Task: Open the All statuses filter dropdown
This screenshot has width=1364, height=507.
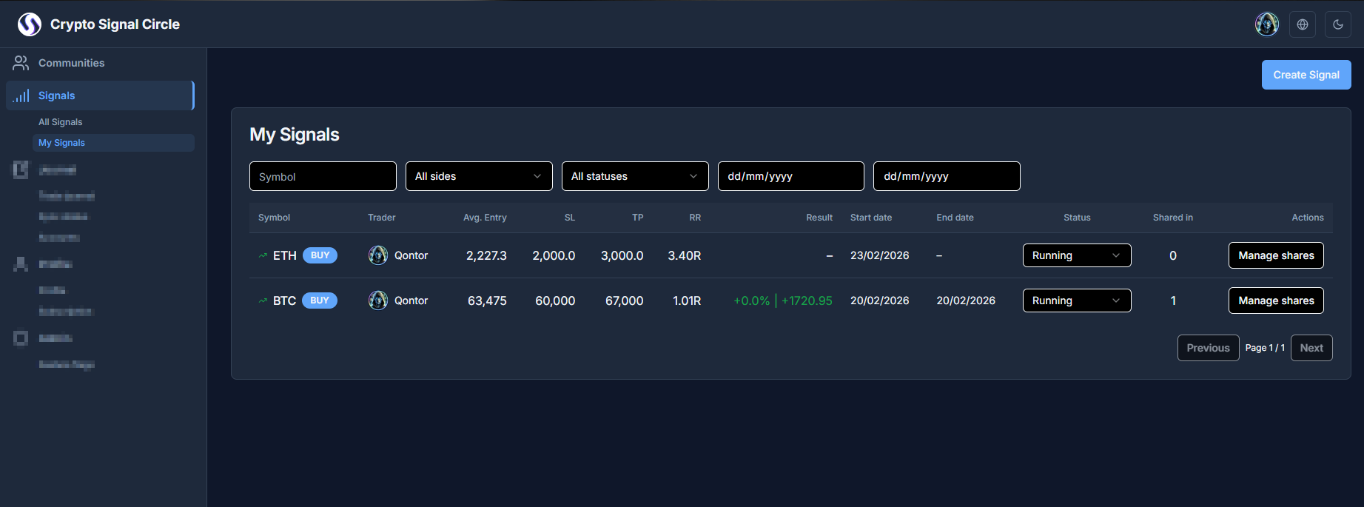Action: pos(634,176)
